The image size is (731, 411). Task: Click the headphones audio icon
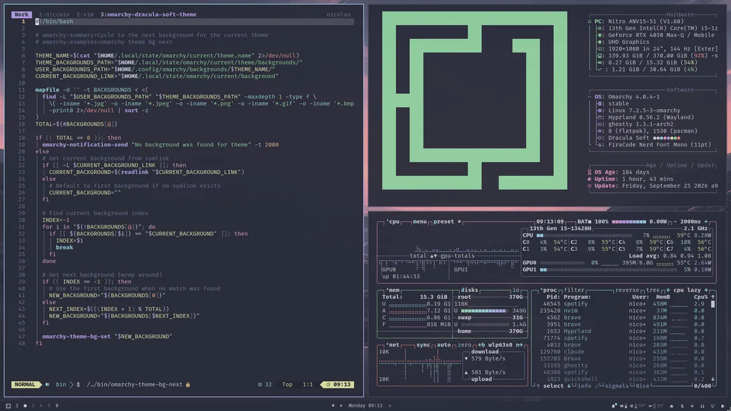702,406
